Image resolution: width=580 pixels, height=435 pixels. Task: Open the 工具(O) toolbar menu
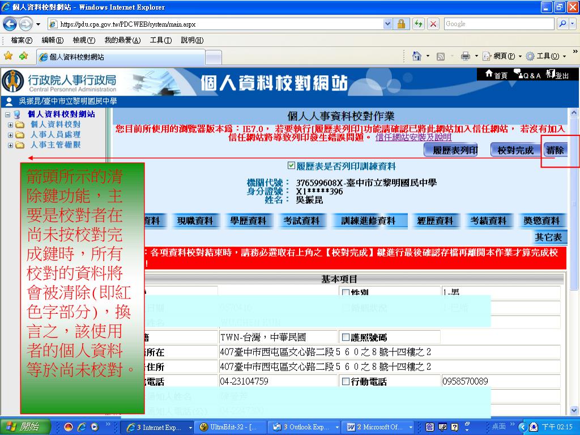[x=546, y=56]
